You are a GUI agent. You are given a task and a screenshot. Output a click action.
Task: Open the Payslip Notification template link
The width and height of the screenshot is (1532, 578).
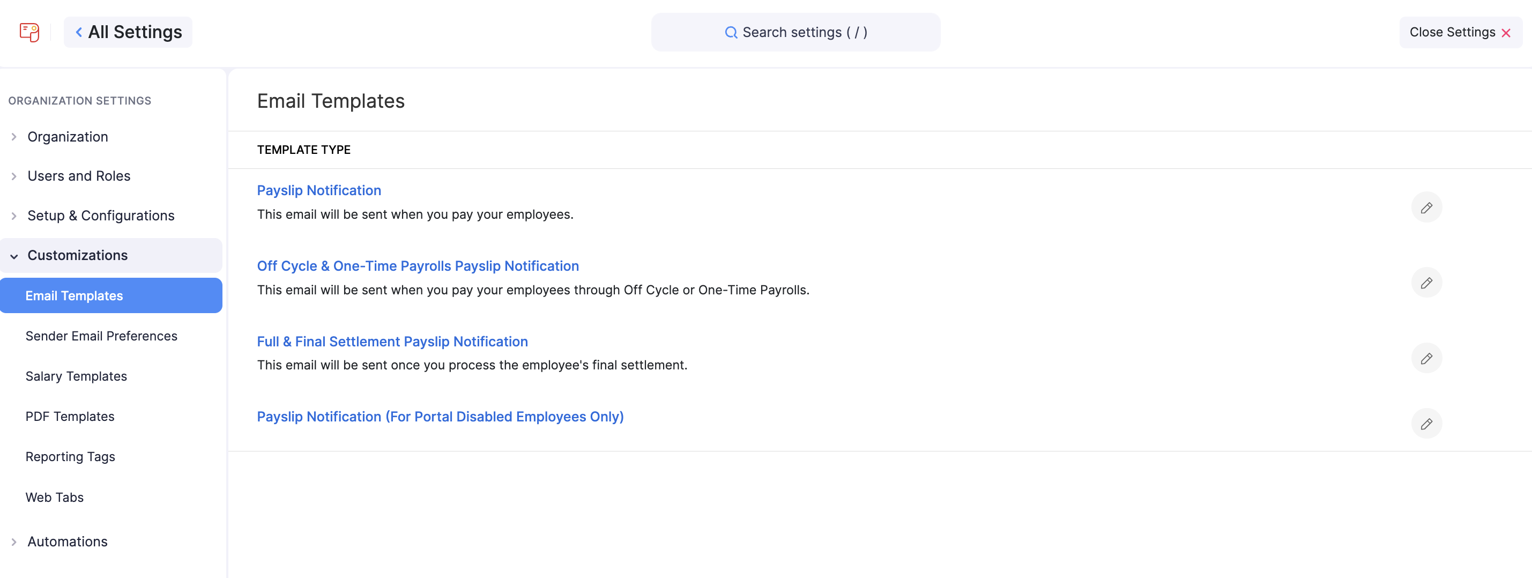click(x=319, y=190)
